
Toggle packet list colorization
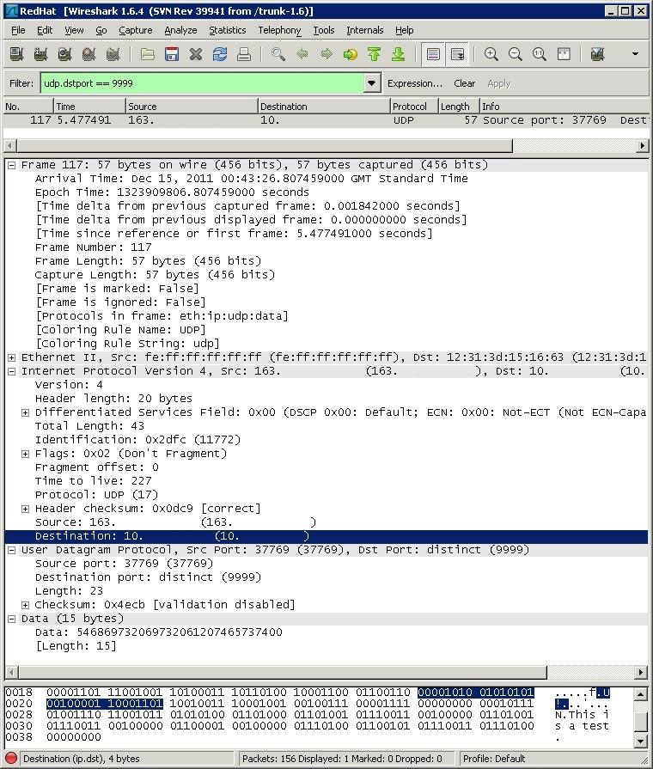(x=433, y=54)
